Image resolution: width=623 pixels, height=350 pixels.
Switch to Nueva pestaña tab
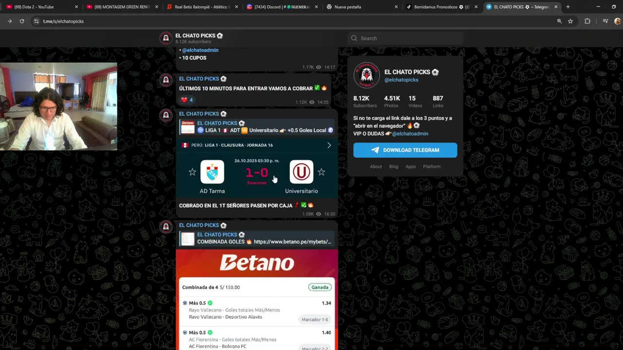362,7
